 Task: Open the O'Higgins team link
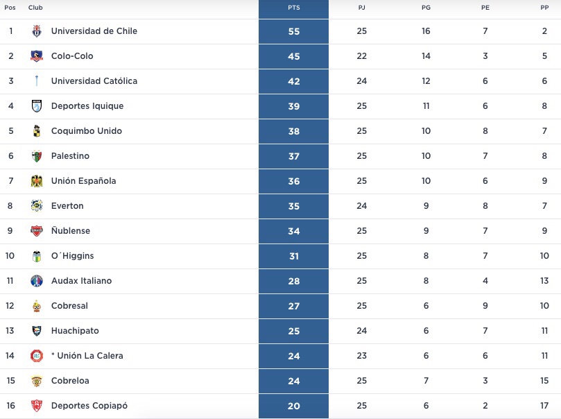[x=72, y=256]
